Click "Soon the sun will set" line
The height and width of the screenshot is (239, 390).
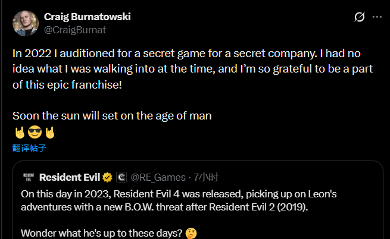112,116
